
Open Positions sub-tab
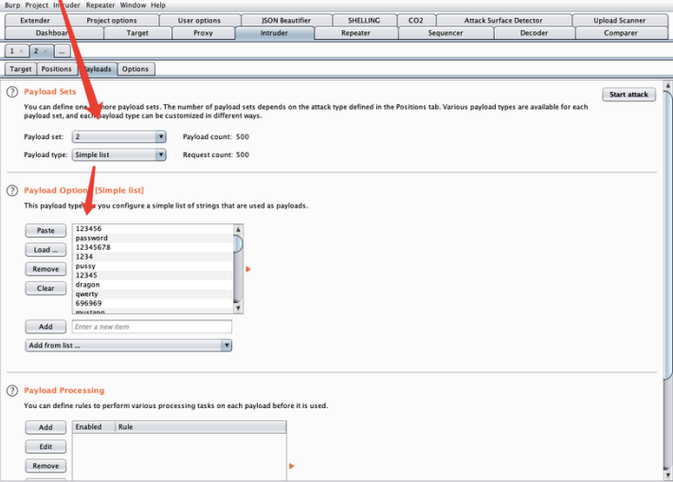point(57,69)
